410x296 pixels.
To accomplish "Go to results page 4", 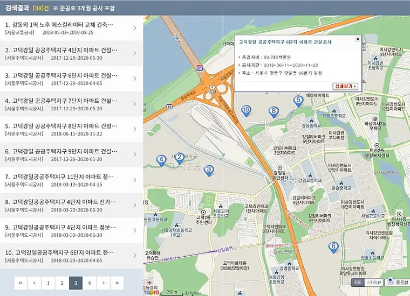I will point(90,283).
